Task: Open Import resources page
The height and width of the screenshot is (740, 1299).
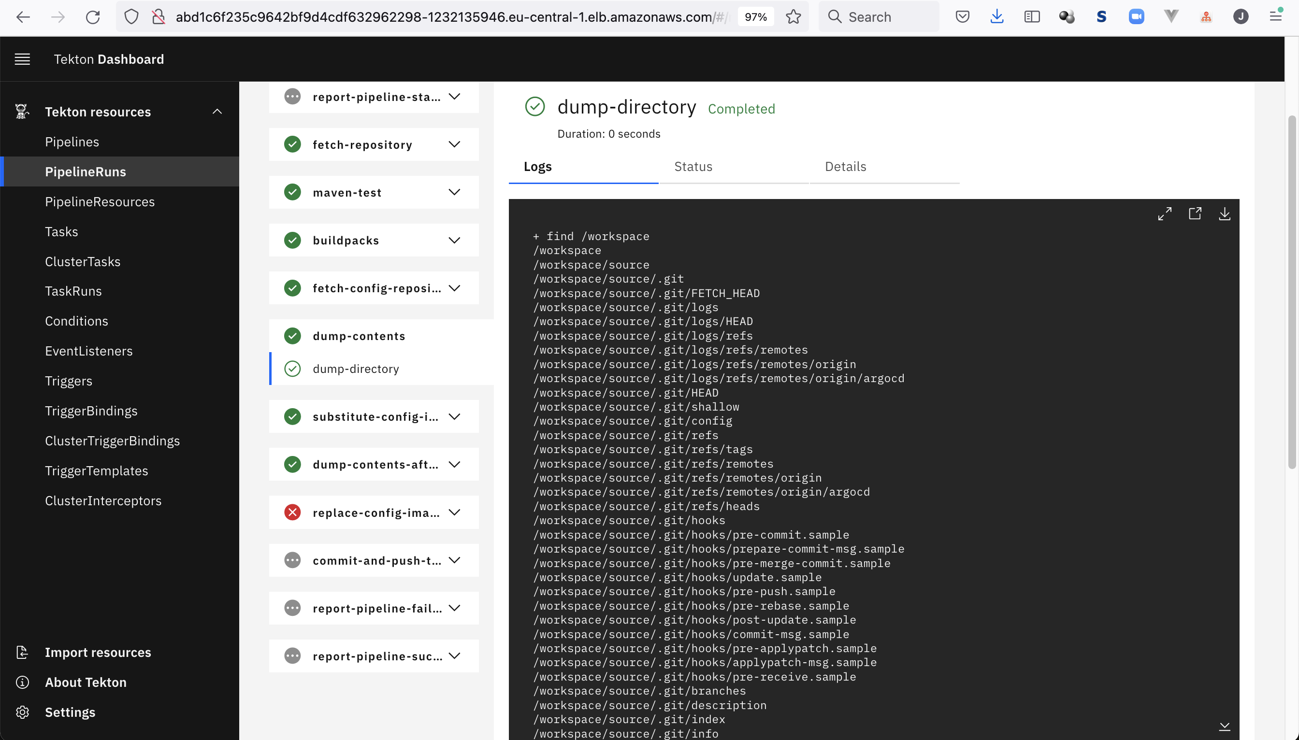Action: (98, 653)
